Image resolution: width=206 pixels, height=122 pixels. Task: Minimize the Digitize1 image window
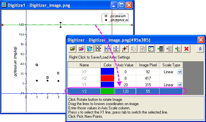pos(114,5)
